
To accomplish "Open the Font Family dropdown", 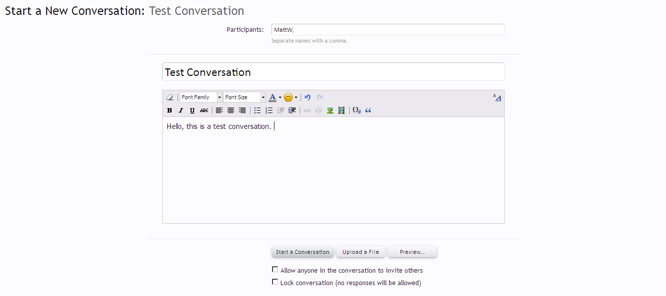I will pyautogui.click(x=201, y=97).
